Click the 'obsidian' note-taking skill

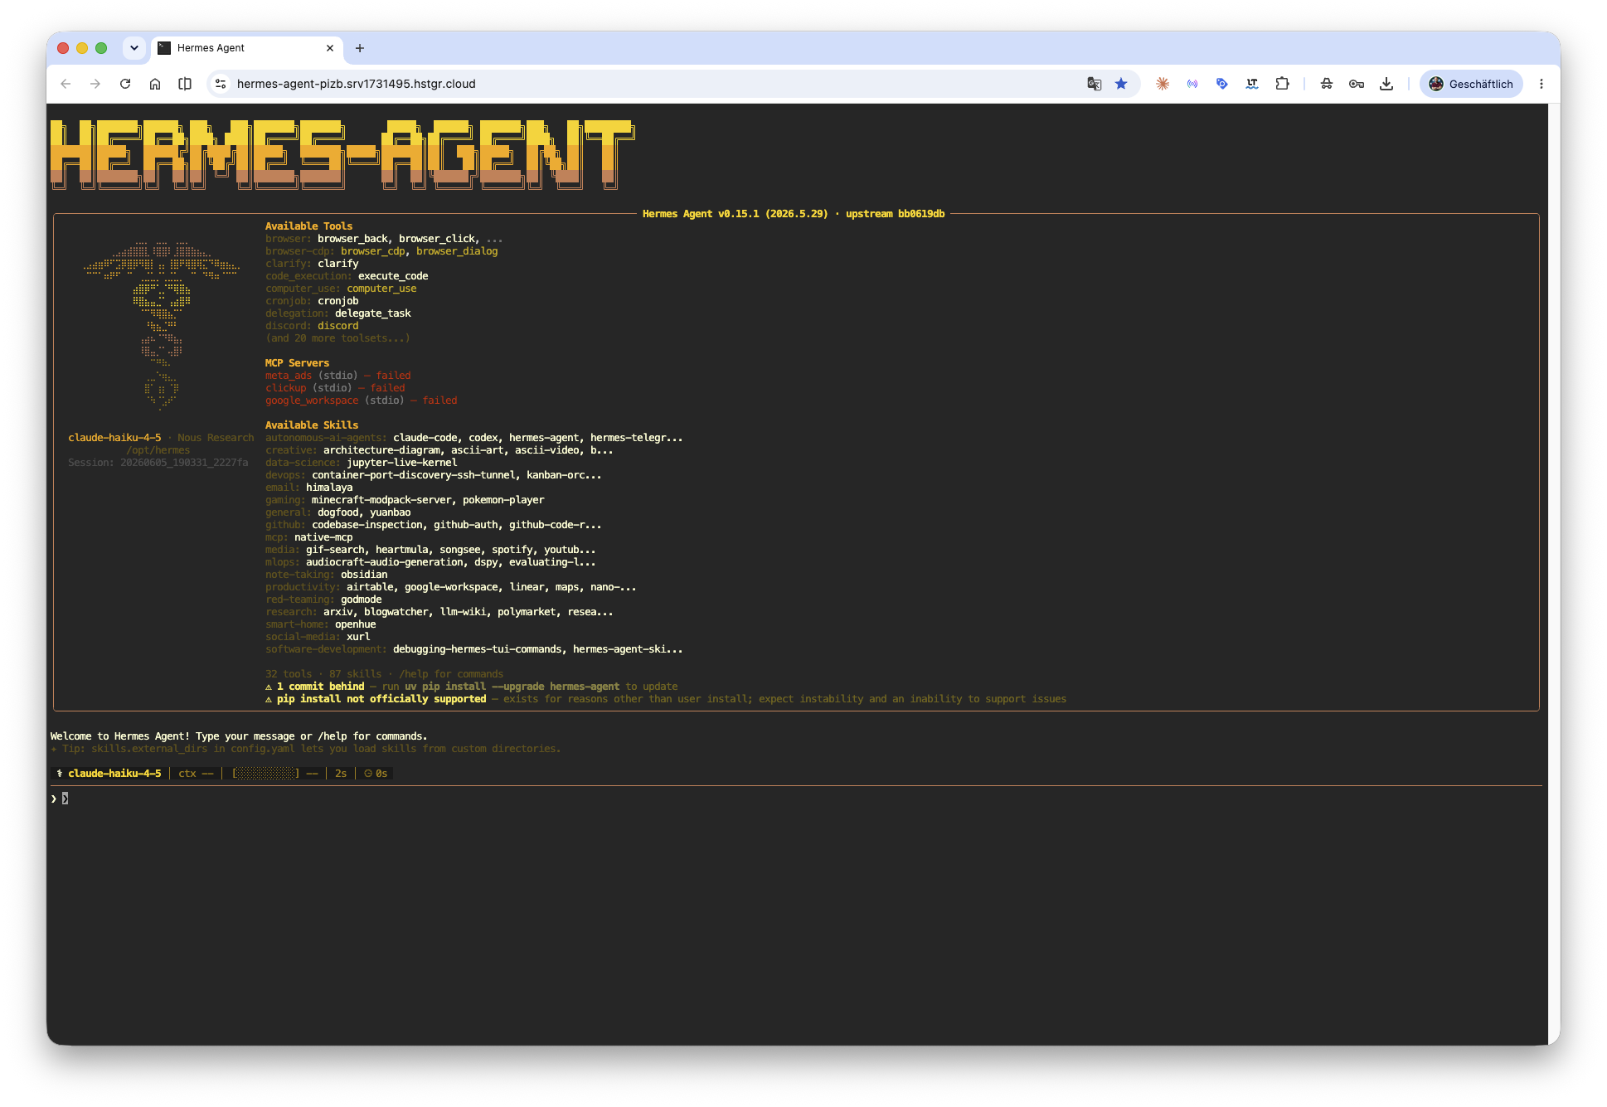pos(364,575)
